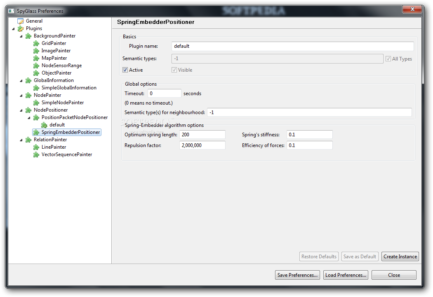Image resolution: width=433 pixels, height=297 pixels.
Task: Click the Repulsion factor field
Action: (202, 145)
